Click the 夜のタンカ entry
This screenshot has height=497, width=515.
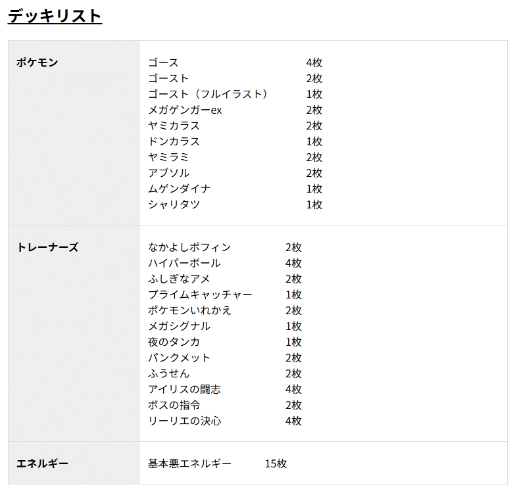click(x=174, y=342)
